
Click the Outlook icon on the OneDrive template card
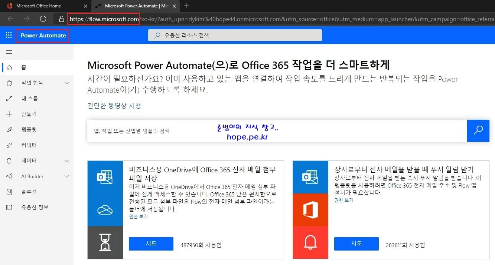tap(105, 177)
